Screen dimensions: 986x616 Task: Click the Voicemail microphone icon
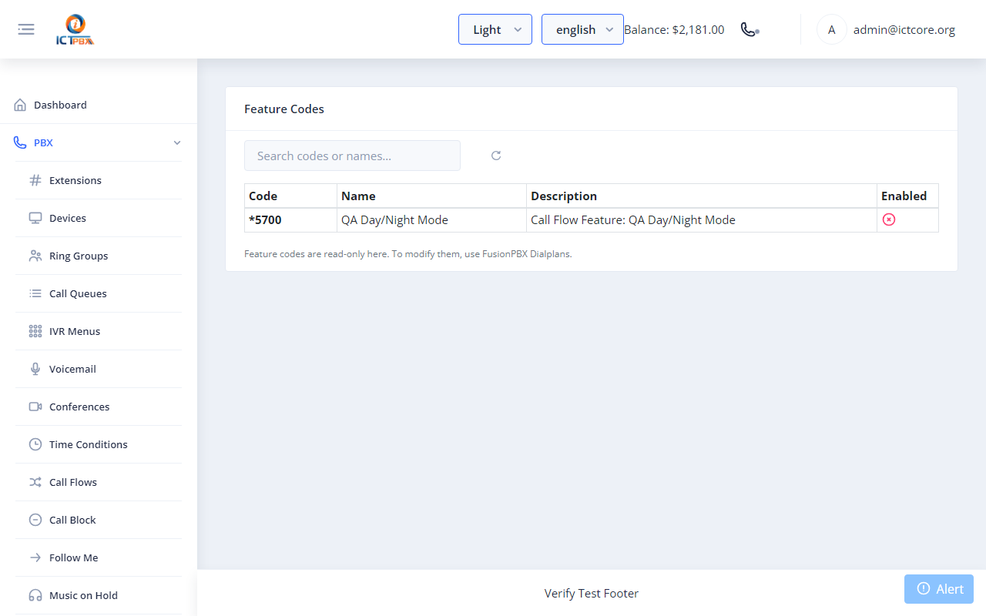click(35, 369)
